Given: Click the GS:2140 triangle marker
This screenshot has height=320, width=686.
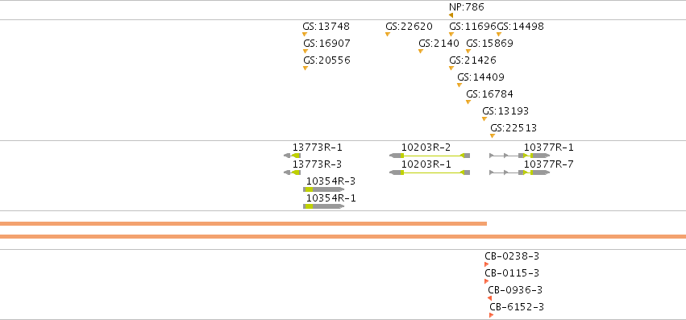Looking at the screenshot, I should click(x=421, y=52).
